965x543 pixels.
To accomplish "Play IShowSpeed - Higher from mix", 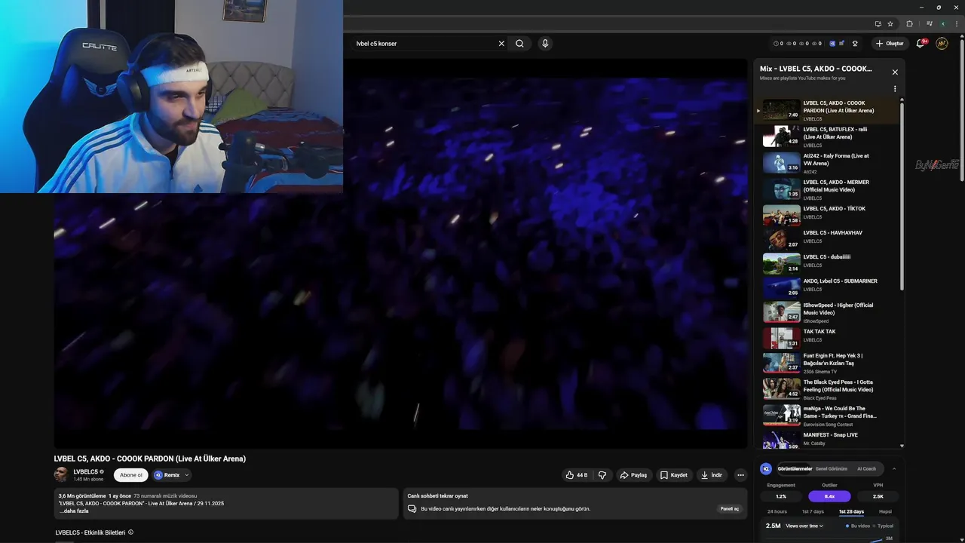I will (828, 312).
